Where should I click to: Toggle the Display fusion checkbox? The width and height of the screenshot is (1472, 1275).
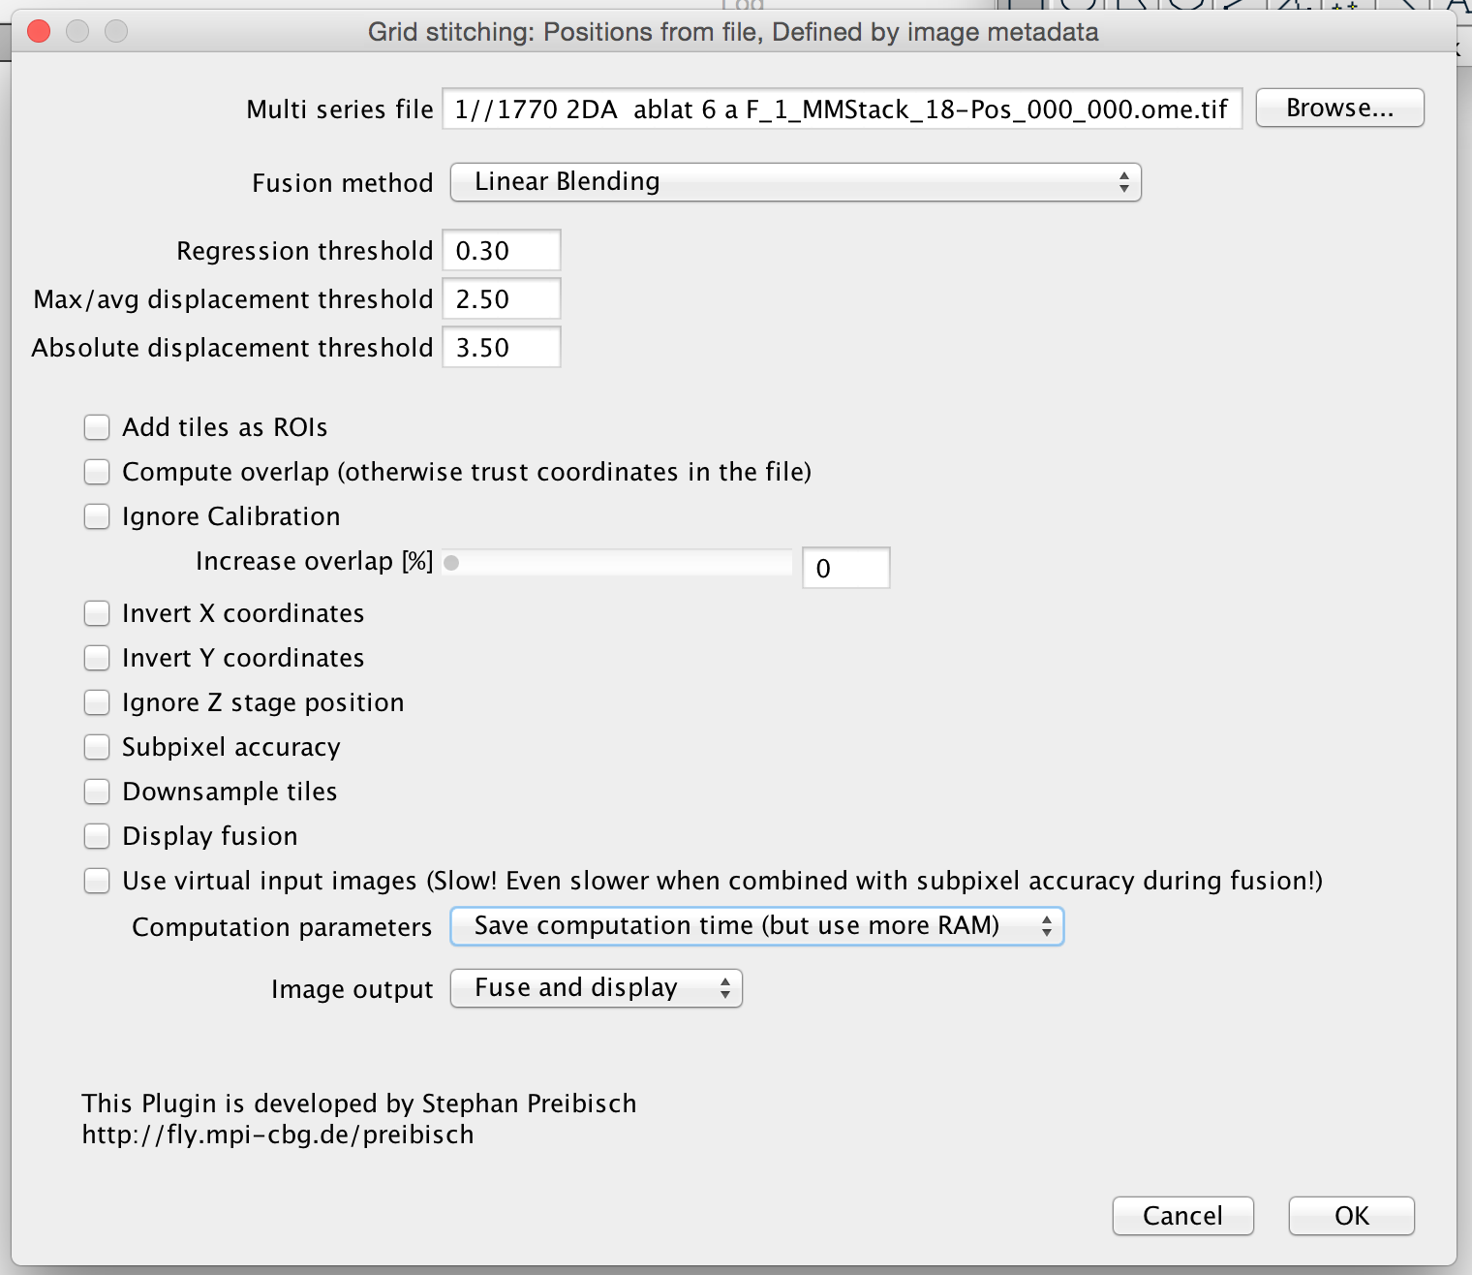(97, 836)
